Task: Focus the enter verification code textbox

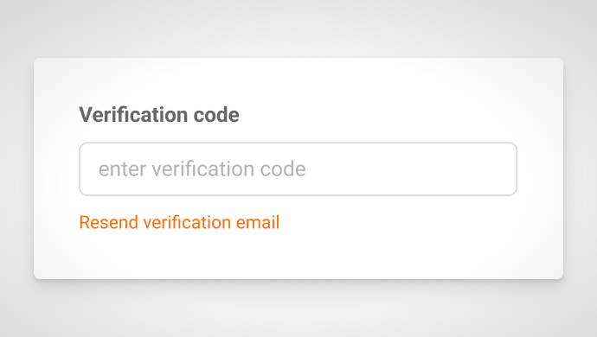Action: 298,168
